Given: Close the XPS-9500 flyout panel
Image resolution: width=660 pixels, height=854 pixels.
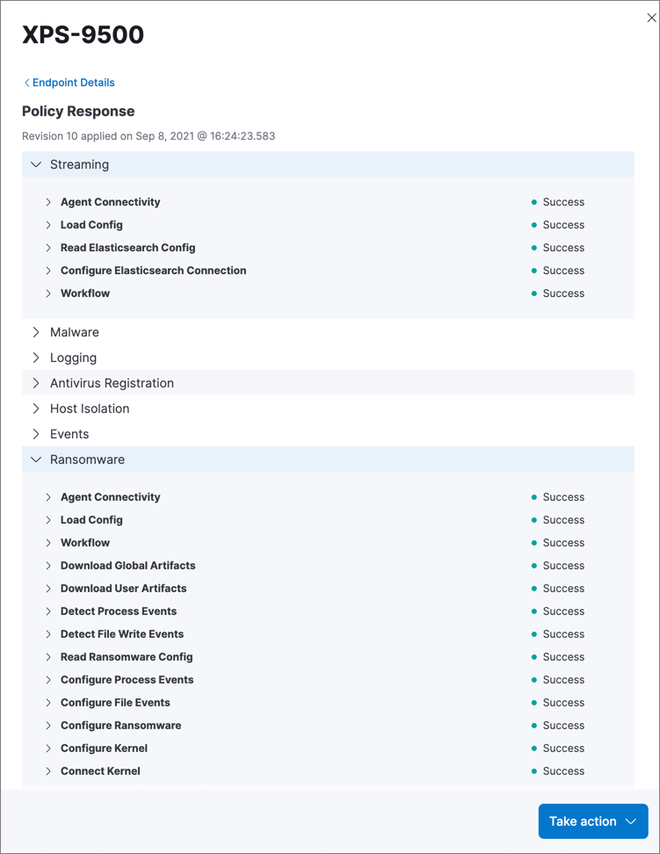Looking at the screenshot, I should [x=650, y=17].
